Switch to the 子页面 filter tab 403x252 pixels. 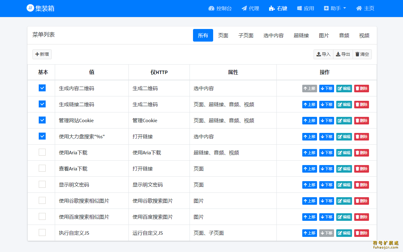tap(246, 35)
